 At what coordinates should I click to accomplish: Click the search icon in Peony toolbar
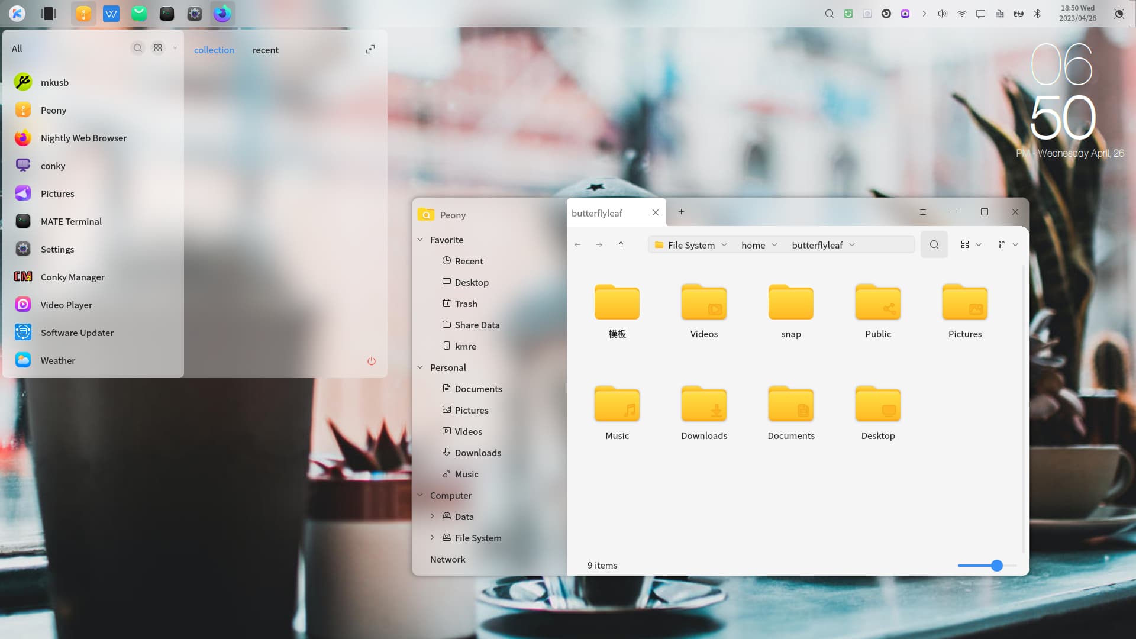tap(934, 244)
